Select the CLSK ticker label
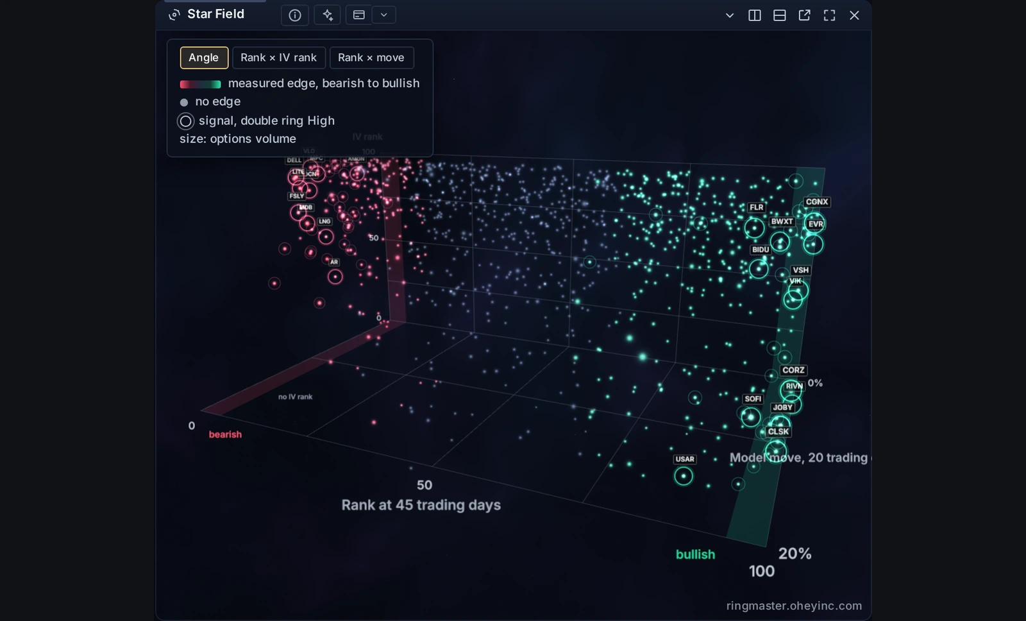Image resolution: width=1026 pixels, height=621 pixels. tap(778, 432)
